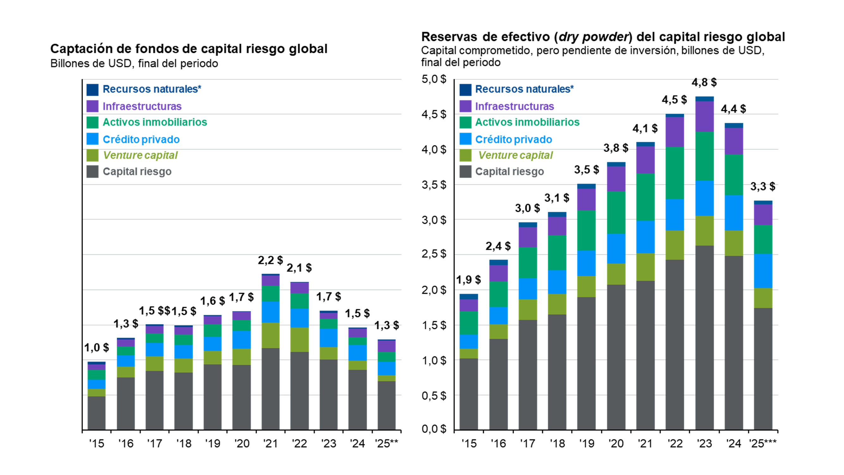Select the Crédito privado label in left legend
The height and width of the screenshot is (475, 844).
point(141,139)
